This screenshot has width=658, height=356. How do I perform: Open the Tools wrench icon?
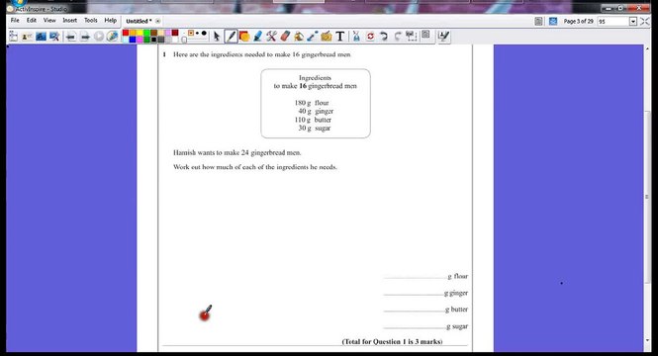pos(271,37)
